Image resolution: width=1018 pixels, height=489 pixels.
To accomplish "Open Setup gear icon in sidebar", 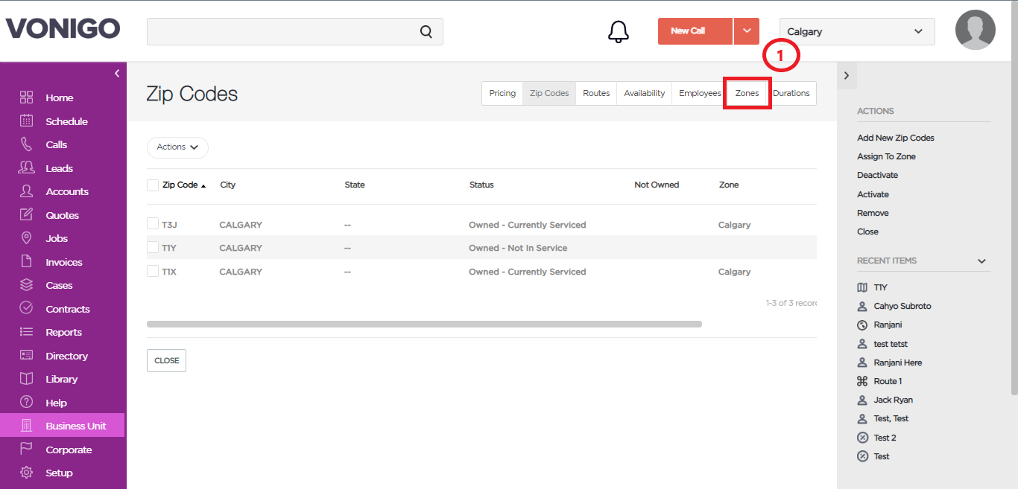I will pyautogui.click(x=26, y=473).
